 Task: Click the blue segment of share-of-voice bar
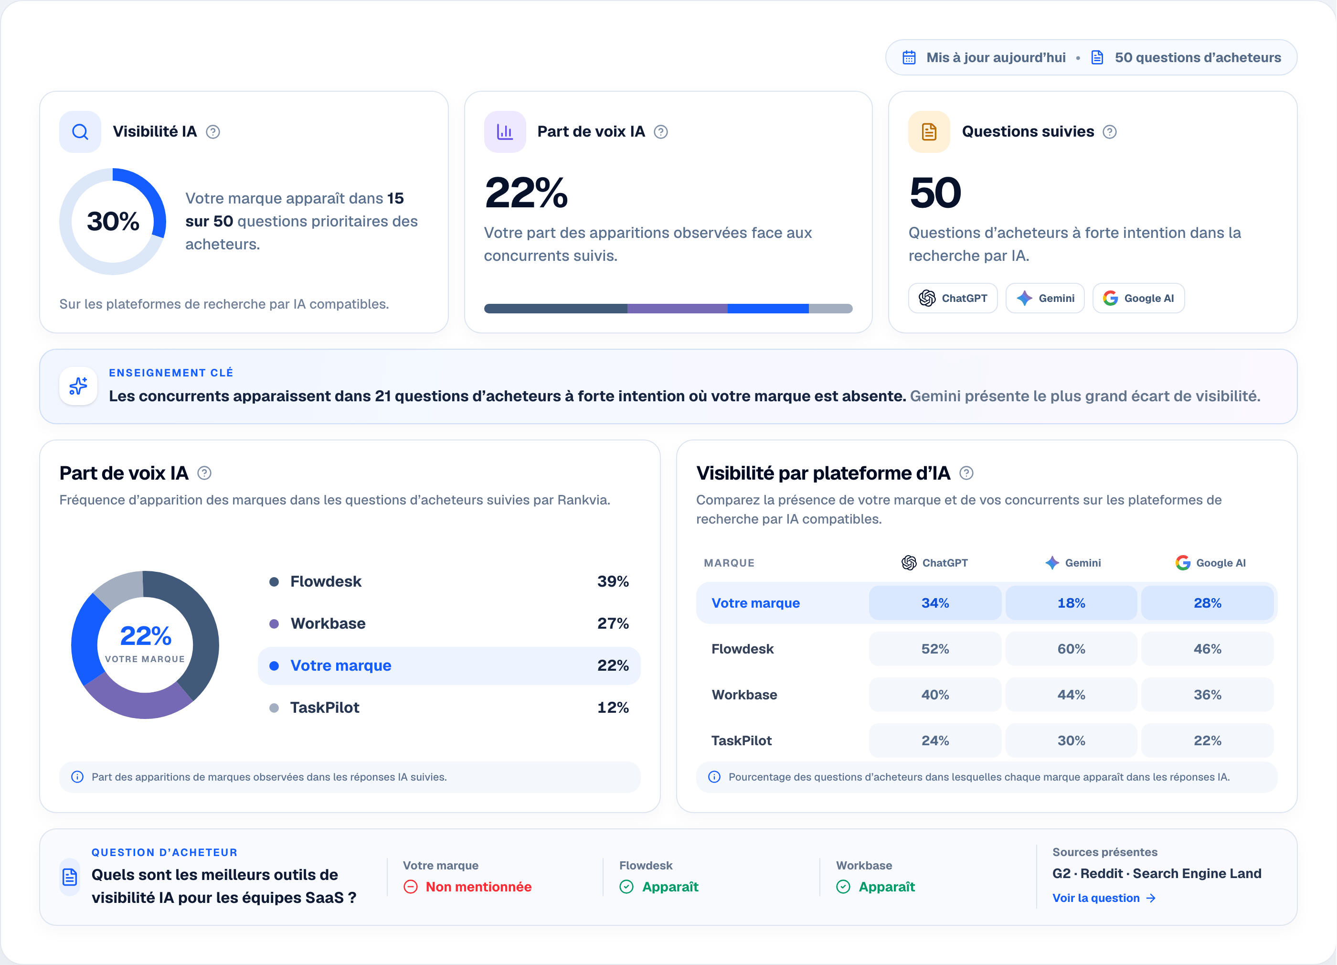[768, 309]
